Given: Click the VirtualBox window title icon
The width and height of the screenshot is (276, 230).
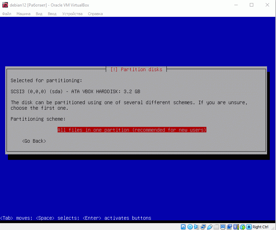Looking at the screenshot, I should point(5,5).
